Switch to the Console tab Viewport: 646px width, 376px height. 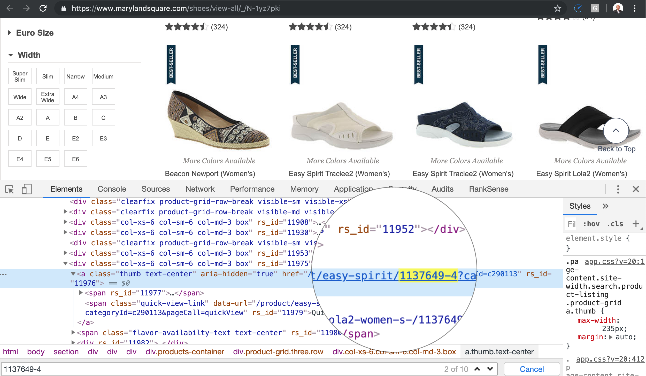click(x=112, y=189)
